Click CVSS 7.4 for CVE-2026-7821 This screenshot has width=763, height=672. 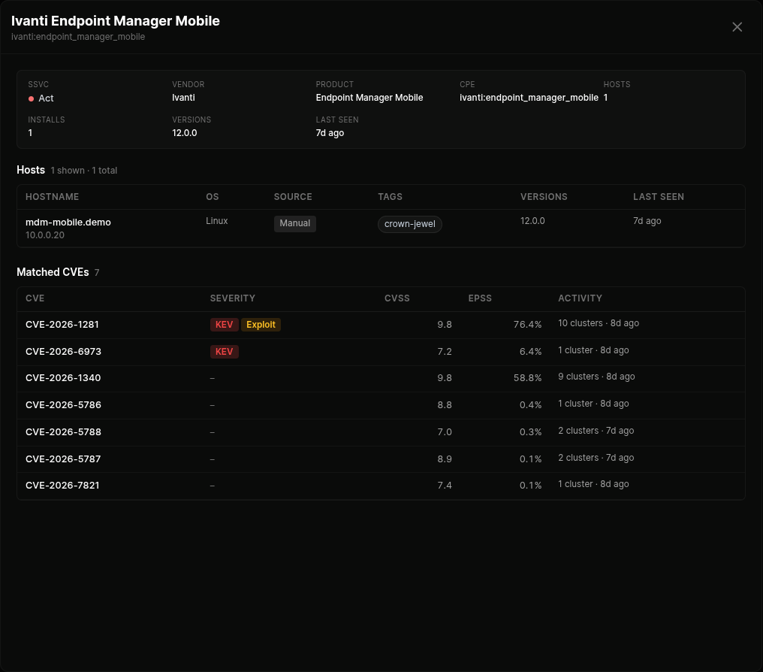tap(445, 486)
